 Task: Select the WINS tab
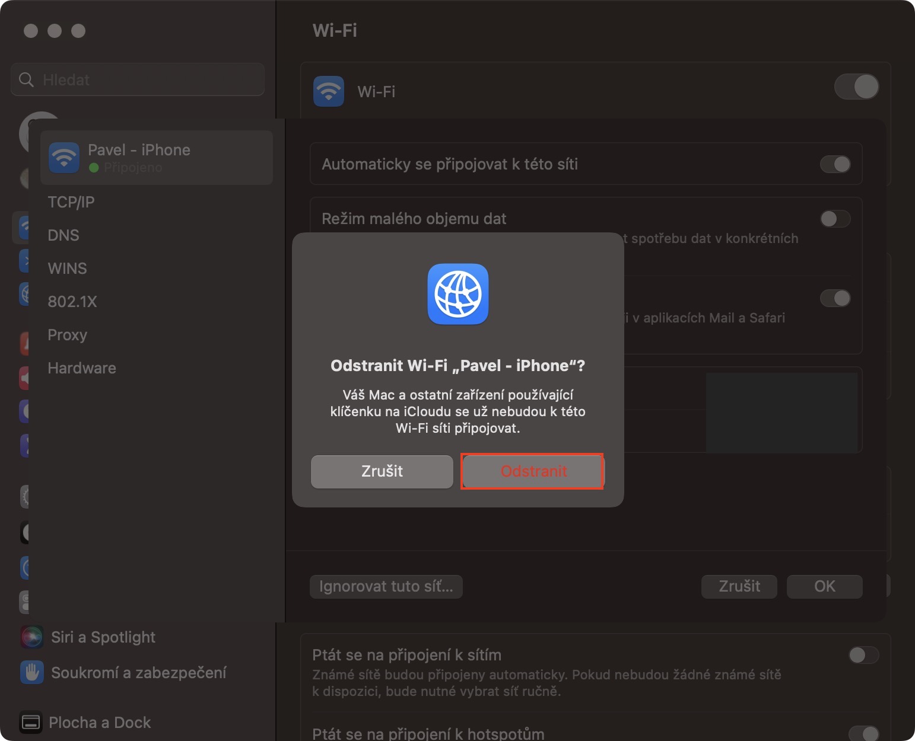[67, 269]
